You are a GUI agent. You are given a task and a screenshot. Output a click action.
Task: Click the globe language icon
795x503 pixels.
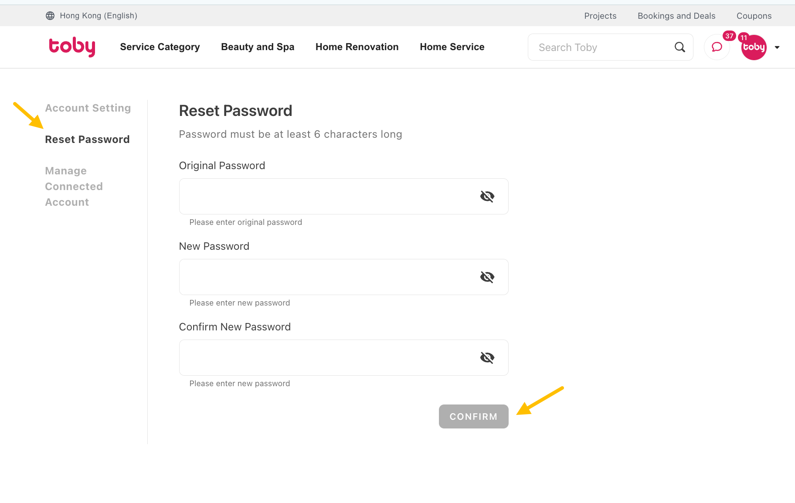[50, 16]
